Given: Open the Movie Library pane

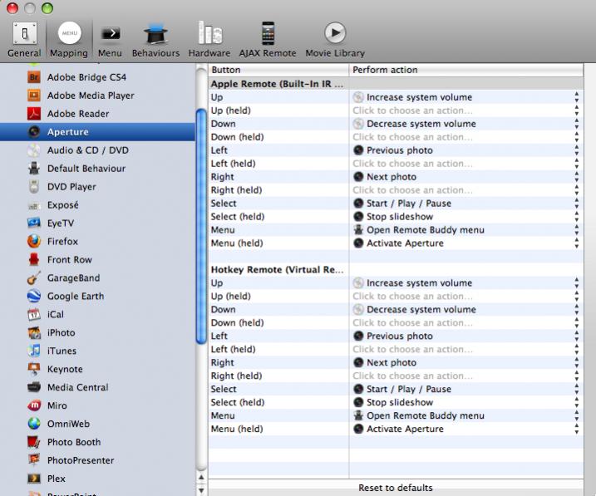Looking at the screenshot, I should [x=335, y=40].
